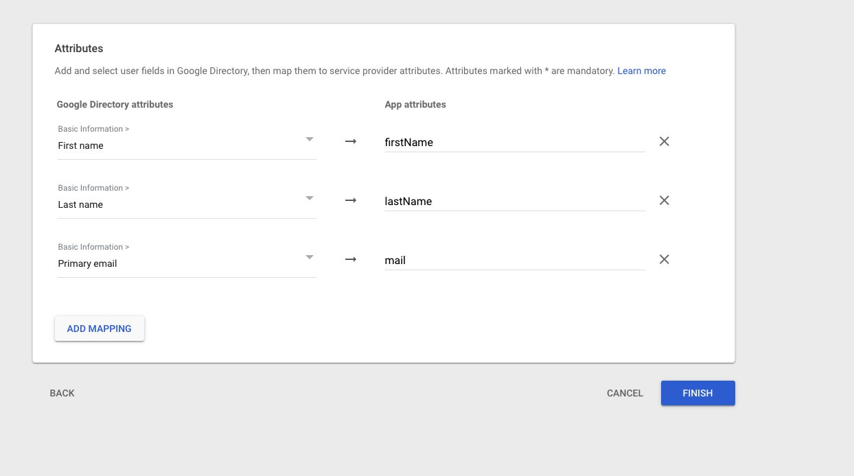Click the arrow icon beside mail field
This screenshot has width=854, height=476.
350,260
